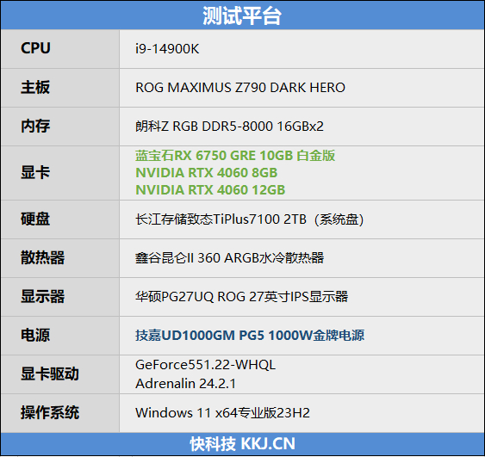Click Adrenalin 24.2.1 driver text

[x=185, y=384]
